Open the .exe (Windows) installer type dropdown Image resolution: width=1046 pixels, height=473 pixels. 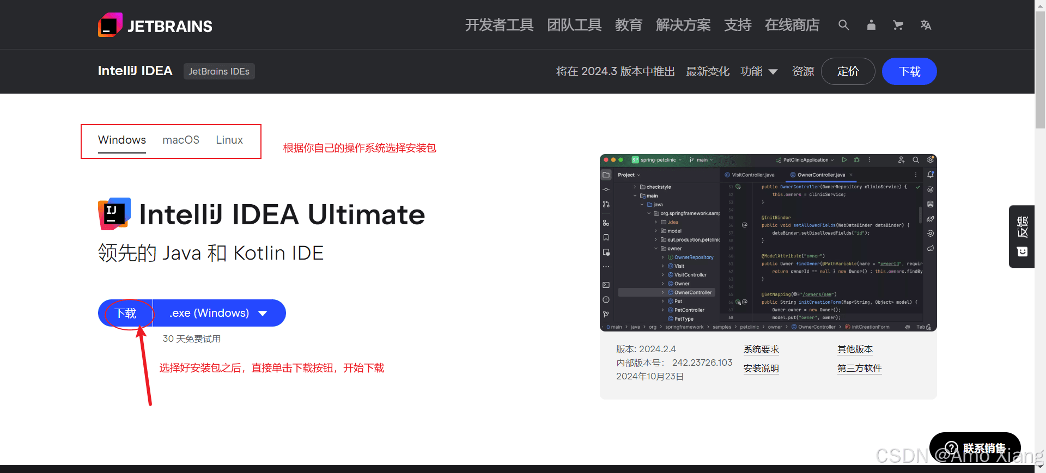(x=219, y=313)
